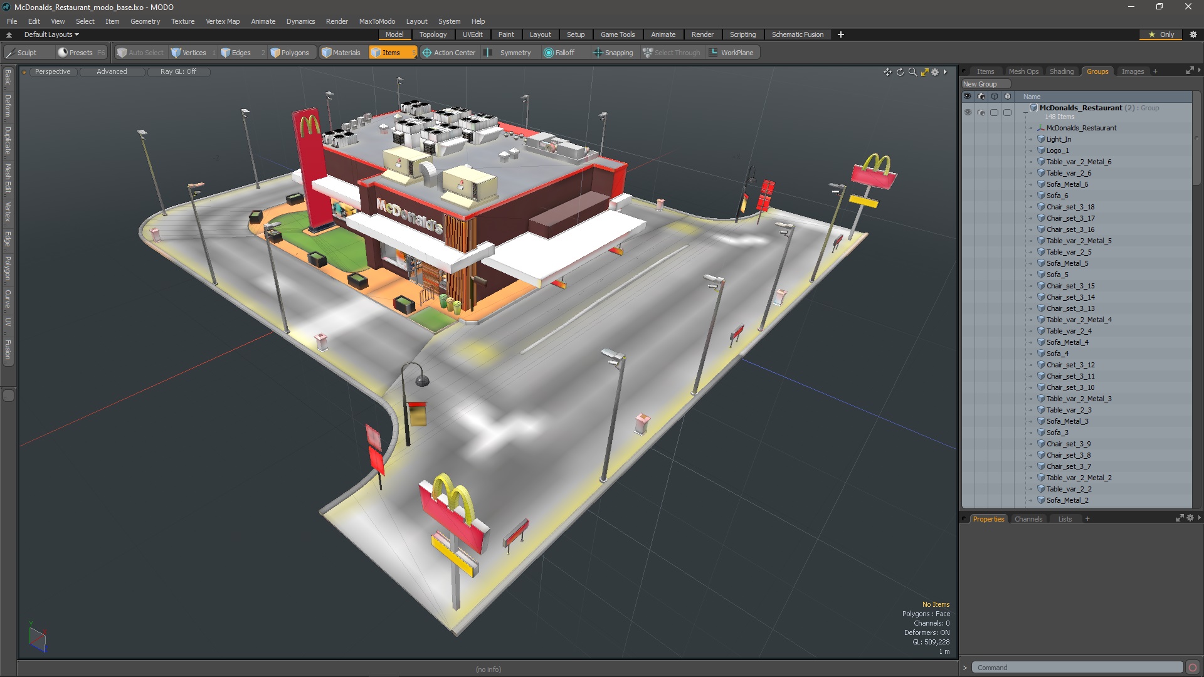Click the Sculpt tool icon
Image resolution: width=1204 pixels, height=677 pixels.
pyautogui.click(x=11, y=53)
